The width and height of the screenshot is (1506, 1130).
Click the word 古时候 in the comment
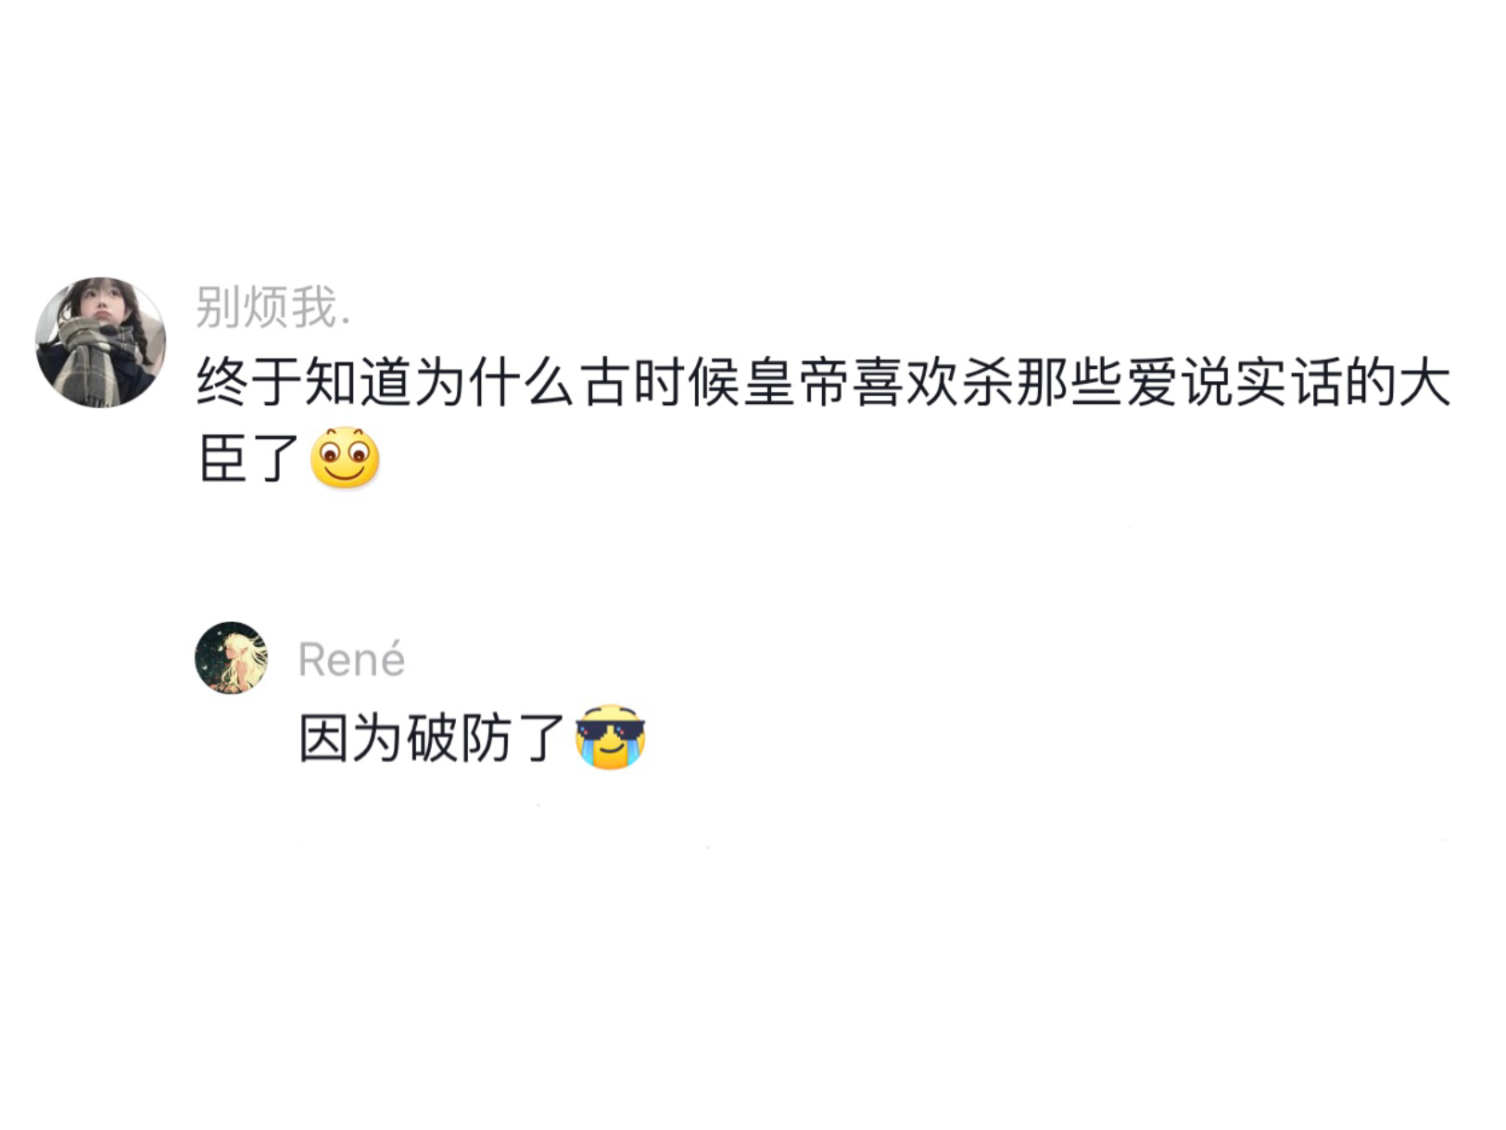(x=660, y=383)
